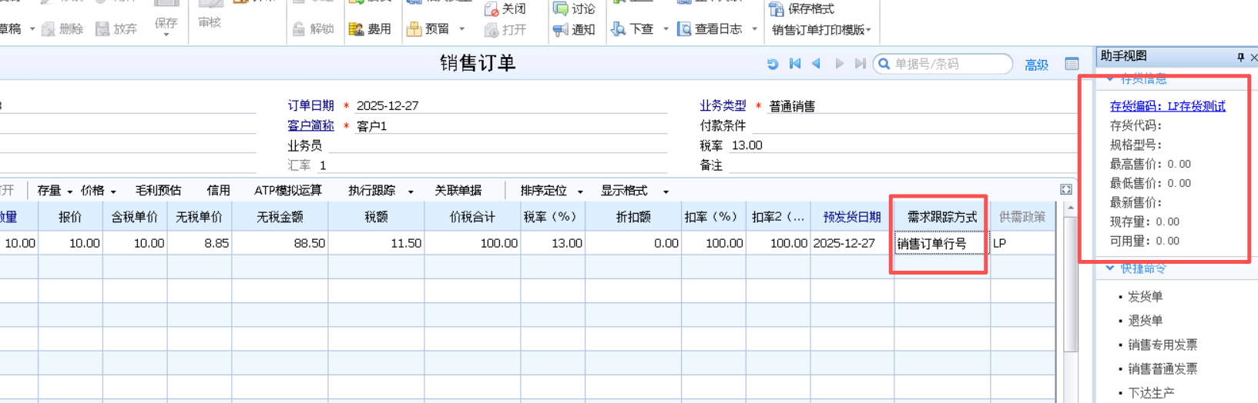The image size is (1258, 403).
Task: Click the 查看日志 view log icon
Action: (x=684, y=29)
